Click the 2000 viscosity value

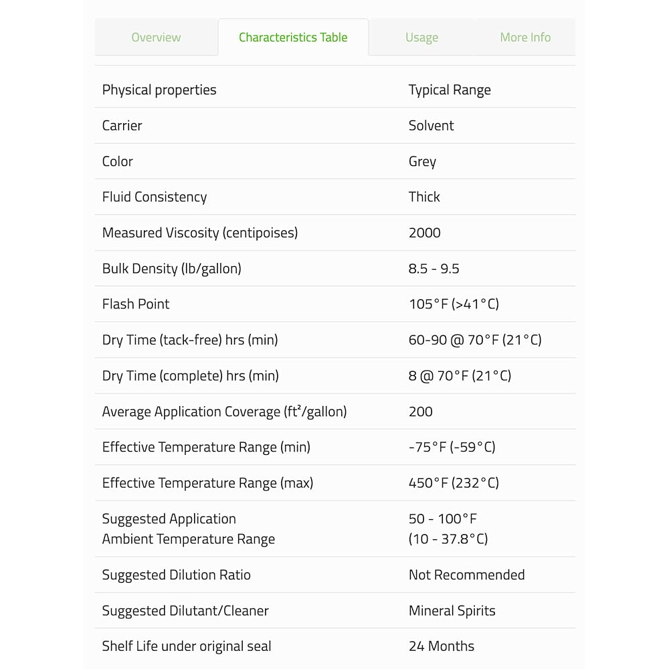pos(425,233)
